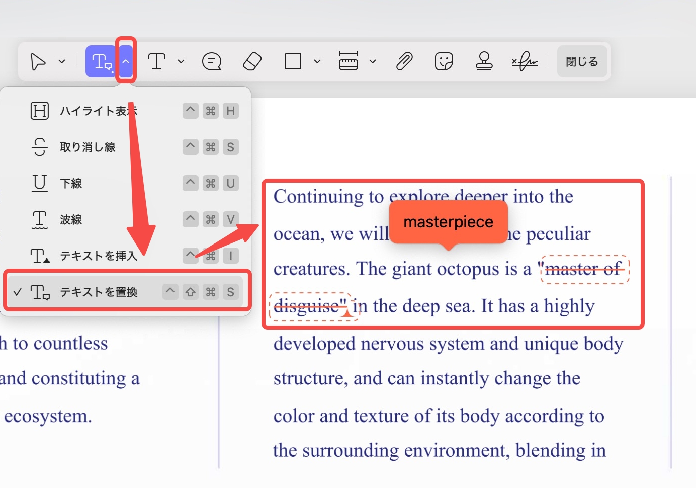Screen dimensions: 696x488
Task: Click the left column text 'h to countless'
Action: coord(54,344)
